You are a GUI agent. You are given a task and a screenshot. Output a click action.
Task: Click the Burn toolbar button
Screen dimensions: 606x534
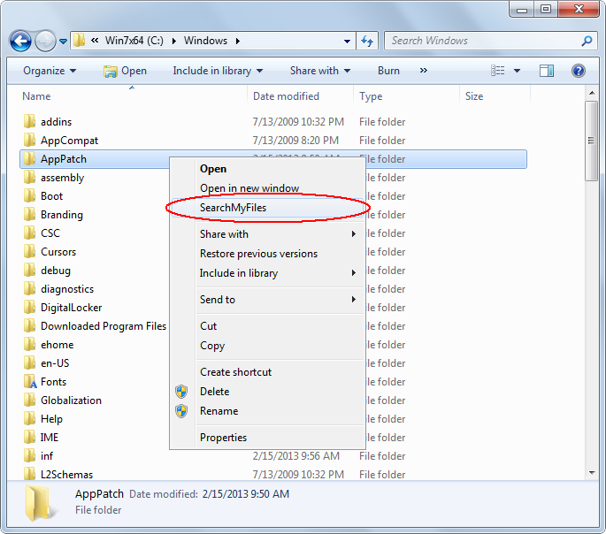click(388, 71)
